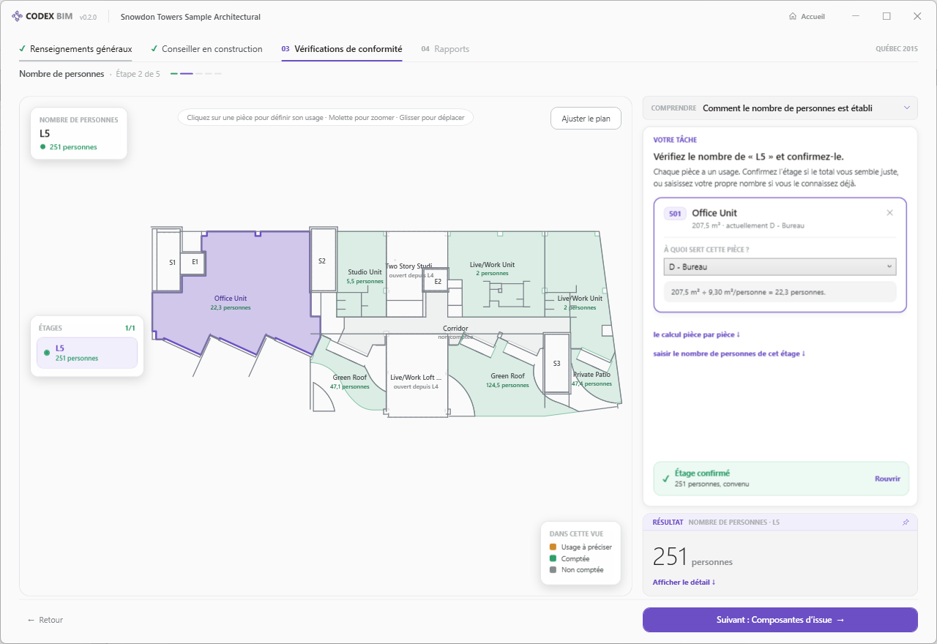Screen dimensions: 937x644
Task: Click elevator E2 on the plan
Action: point(438,281)
